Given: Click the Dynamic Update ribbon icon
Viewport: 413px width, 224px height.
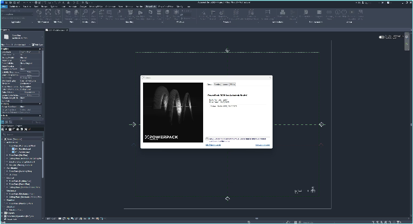Looking at the screenshot, I should pos(39,13).
